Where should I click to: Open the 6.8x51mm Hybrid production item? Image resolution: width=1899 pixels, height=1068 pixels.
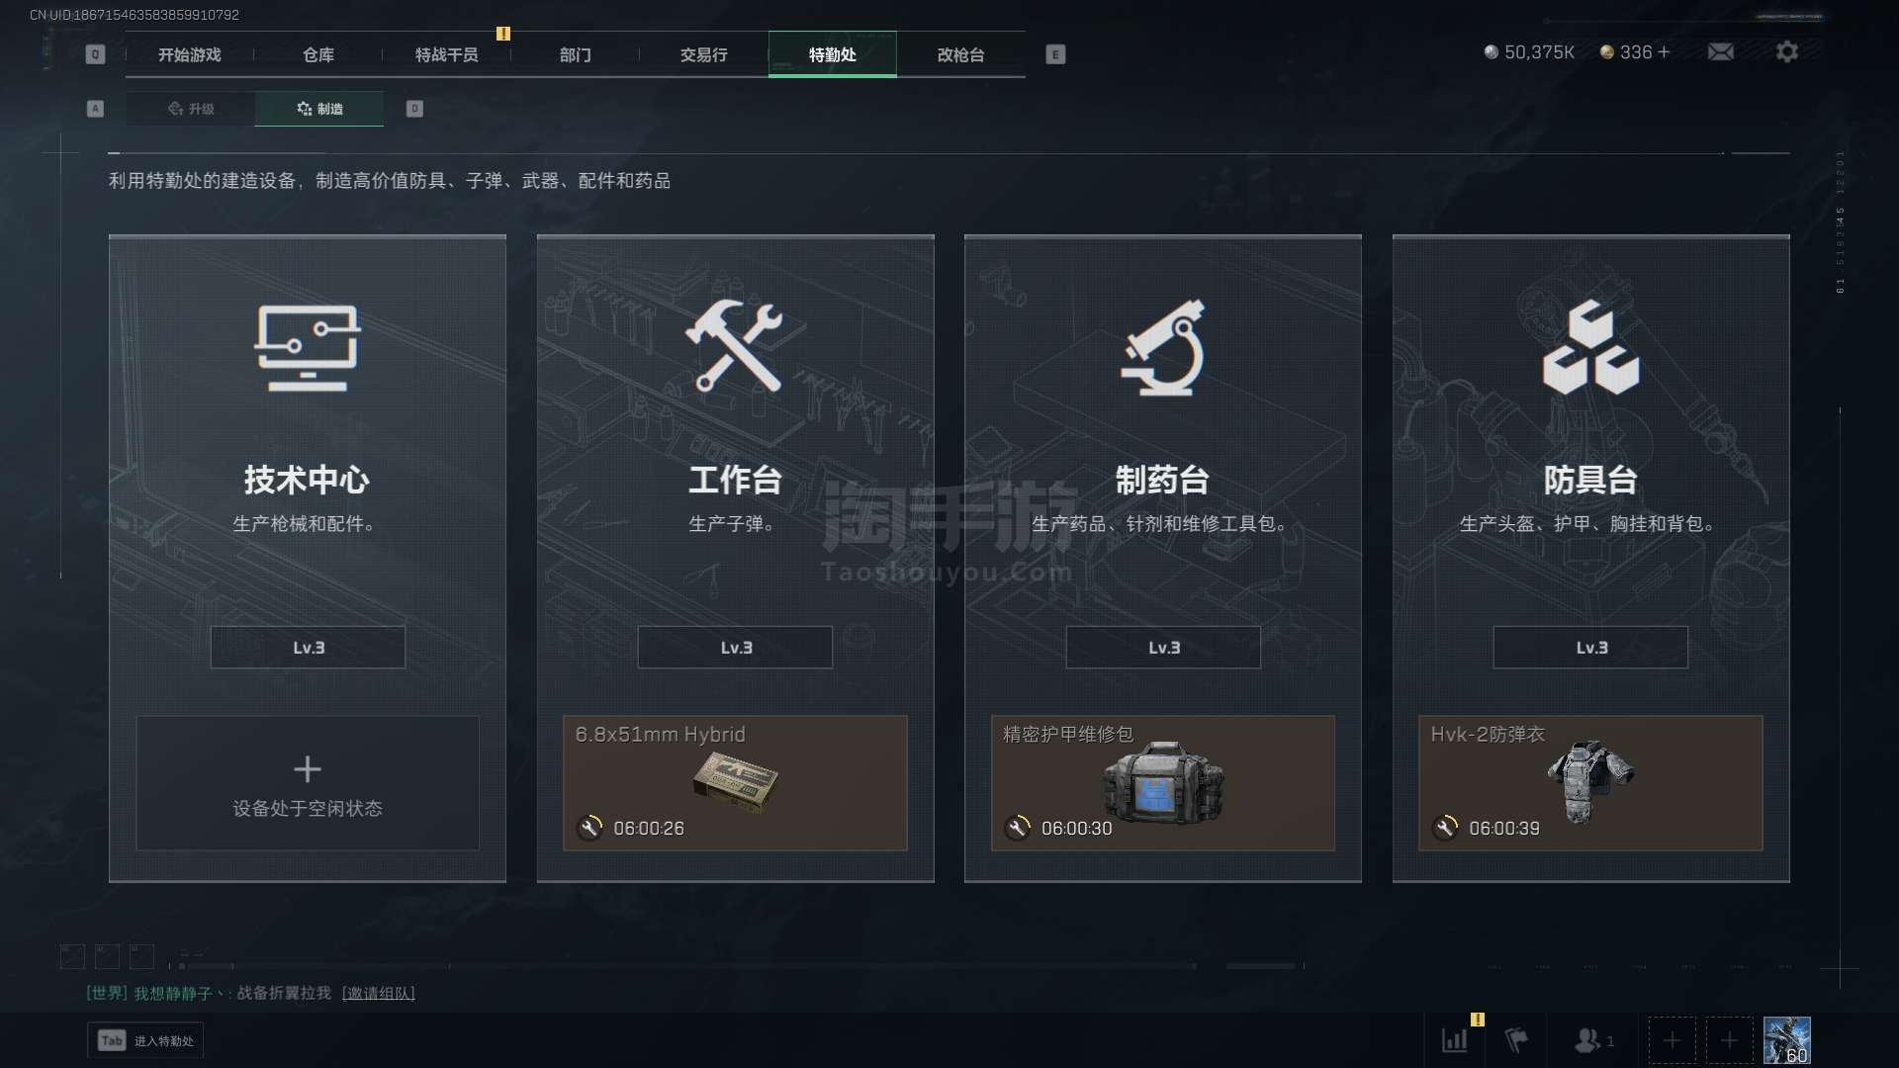(x=735, y=783)
